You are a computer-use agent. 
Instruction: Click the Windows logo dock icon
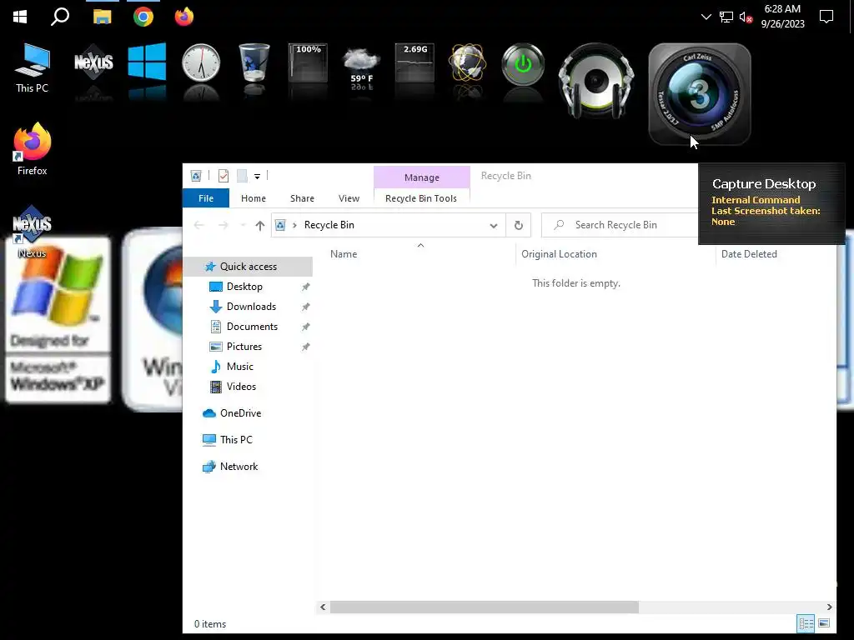147,62
